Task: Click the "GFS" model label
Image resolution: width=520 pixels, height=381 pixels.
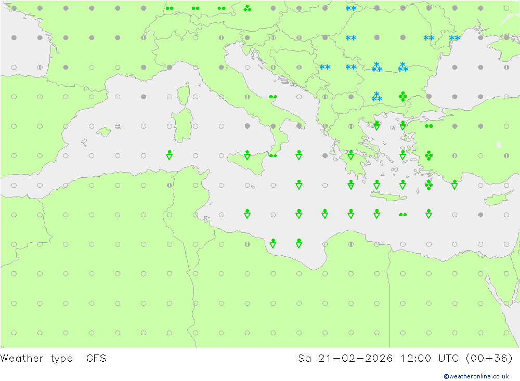Action: tap(97, 359)
